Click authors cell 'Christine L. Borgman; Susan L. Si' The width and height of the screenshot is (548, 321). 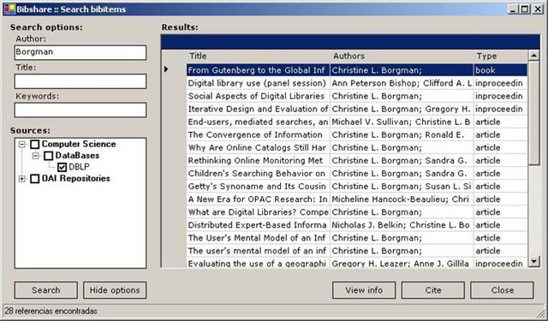402,187
